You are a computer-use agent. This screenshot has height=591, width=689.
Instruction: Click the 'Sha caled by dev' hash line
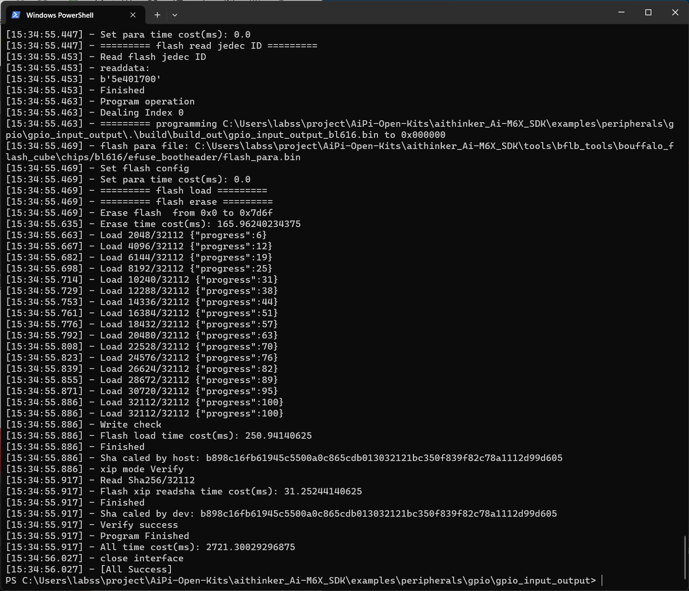(x=281, y=513)
